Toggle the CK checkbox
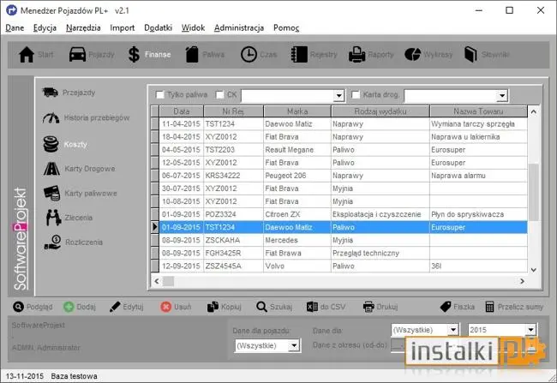Screen dimensions: 557x383 tap(220, 94)
